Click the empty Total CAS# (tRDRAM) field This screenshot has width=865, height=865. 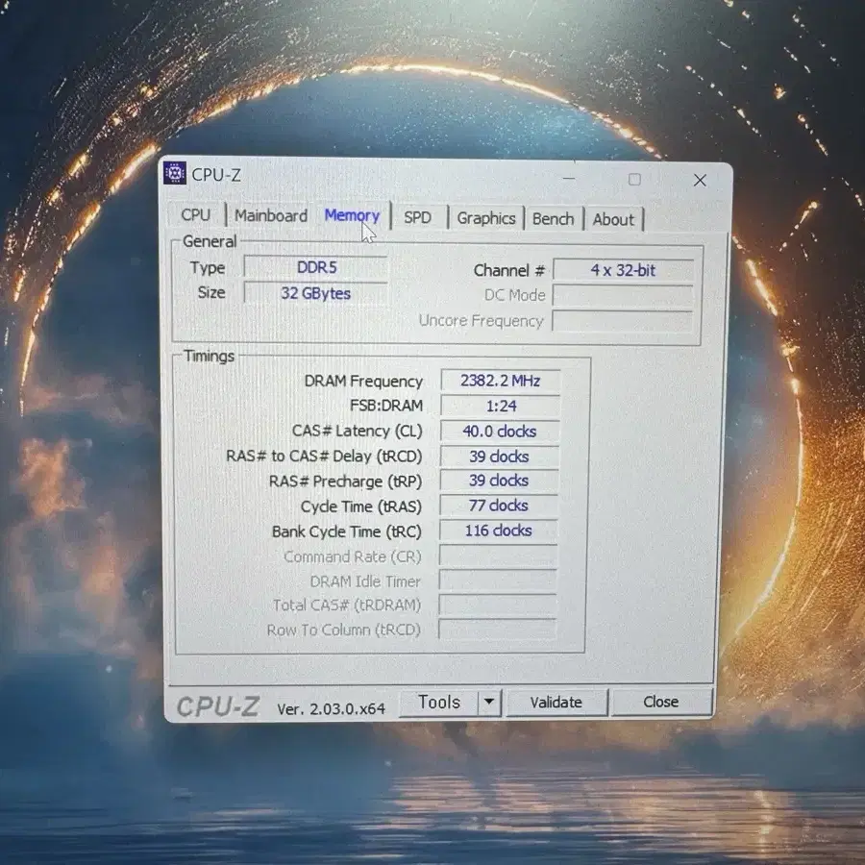point(498,605)
